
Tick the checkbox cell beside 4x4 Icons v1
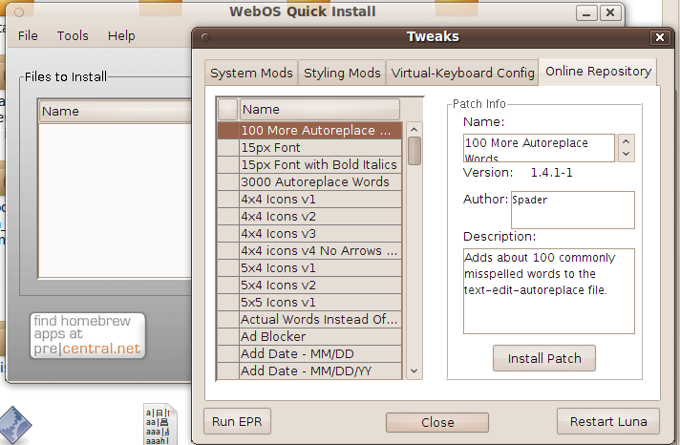pyautogui.click(x=228, y=199)
